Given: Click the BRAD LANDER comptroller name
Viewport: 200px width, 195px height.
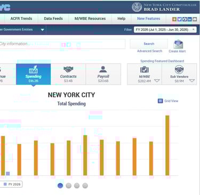Looking at the screenshot, I should [x=162, y=9].
